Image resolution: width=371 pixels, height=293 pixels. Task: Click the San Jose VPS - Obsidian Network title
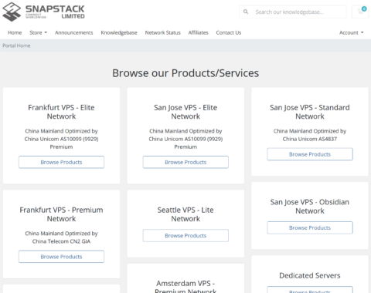coord(310,207)
